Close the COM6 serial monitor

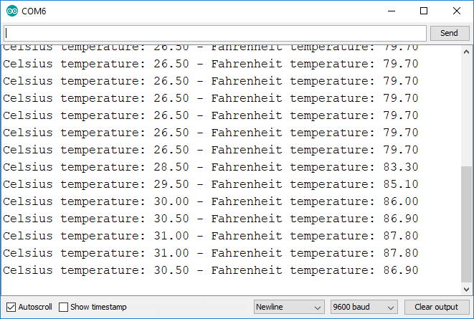click(x=457, y=11)
